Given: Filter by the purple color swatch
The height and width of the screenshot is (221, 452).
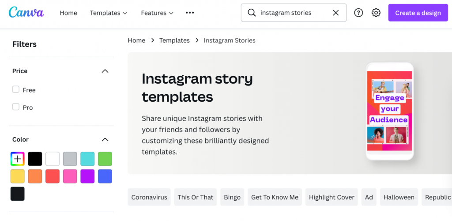Looking at the screenshot, I should 87,176.
